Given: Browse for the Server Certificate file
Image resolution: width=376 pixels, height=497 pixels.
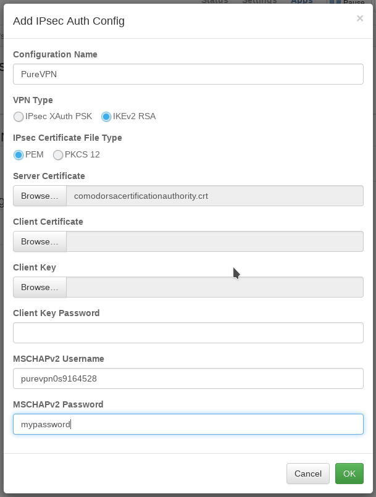Looking at the screenshot, I should click(x=40, y=196).
